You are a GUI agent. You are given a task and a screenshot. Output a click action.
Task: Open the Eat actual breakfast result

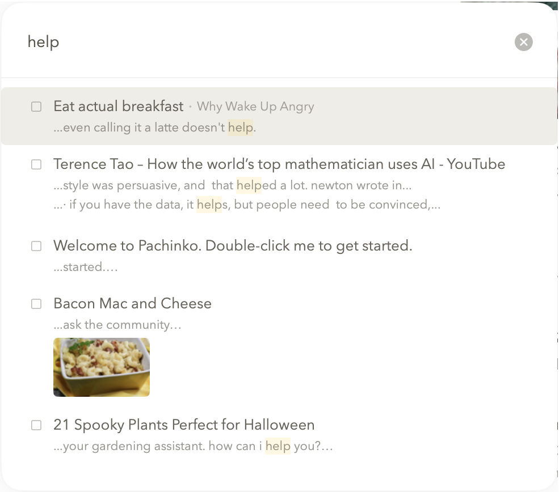click(118, 107)
